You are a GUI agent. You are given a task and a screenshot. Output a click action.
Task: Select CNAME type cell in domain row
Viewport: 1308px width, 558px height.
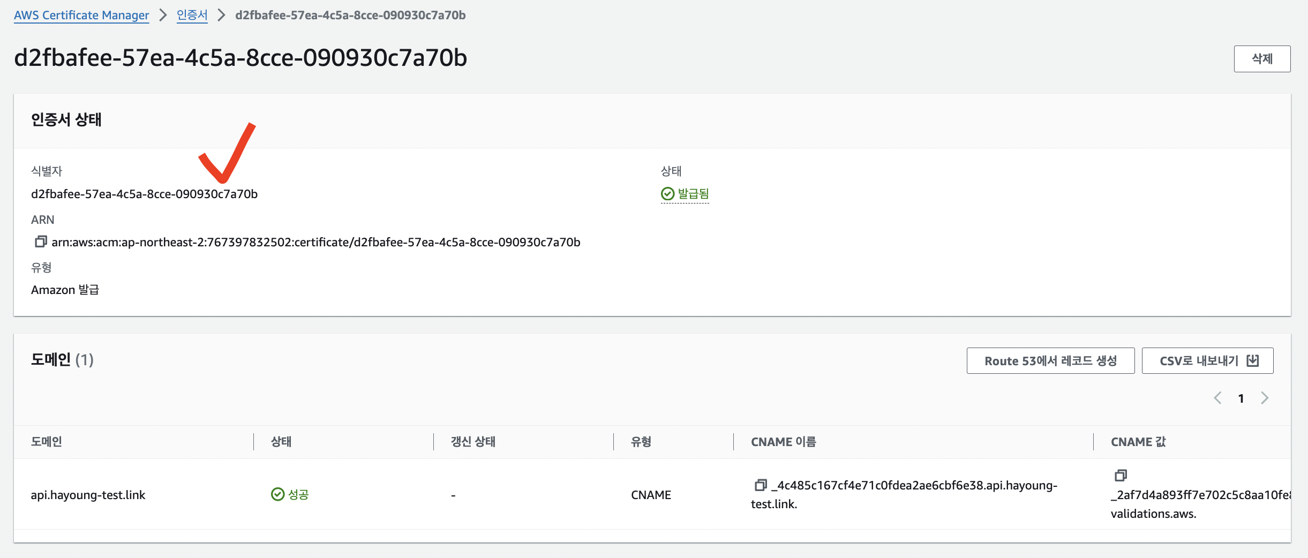point(651,495)
